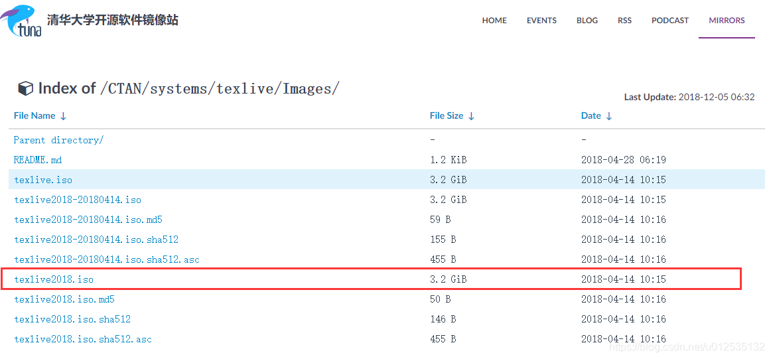
Task: Open texlive2018-20180414.iso.sha512.asc
Action: pyautogui.click(x=107, y=259)
